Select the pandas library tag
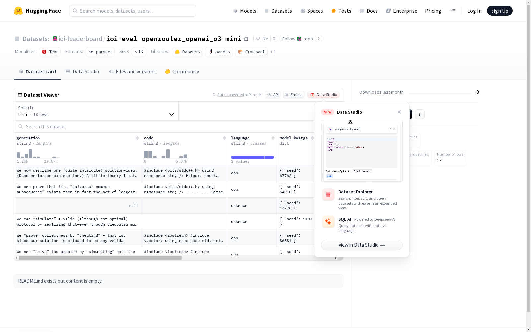531x332 pixels. (x=219, y=52)
